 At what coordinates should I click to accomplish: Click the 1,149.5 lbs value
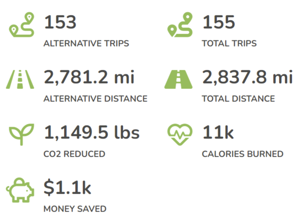coord(92,133)
